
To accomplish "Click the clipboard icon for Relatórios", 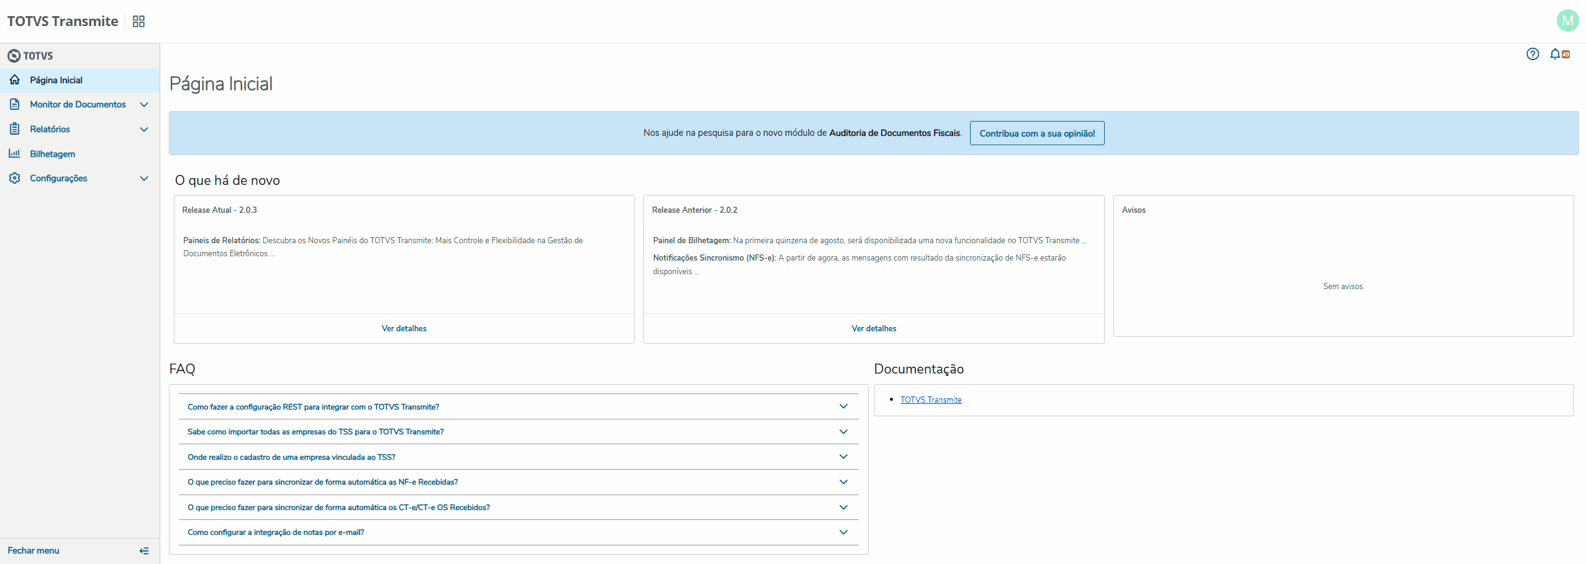I will coord(15,129).
